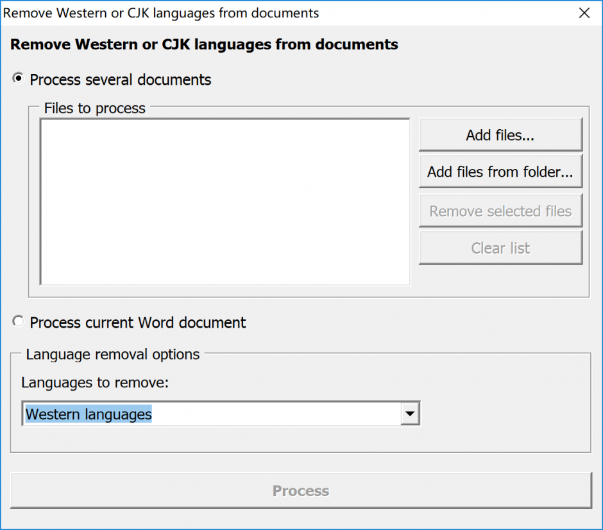Click inside the empty Files to process list
Screen dimensions: 603x530
[225, 201]
